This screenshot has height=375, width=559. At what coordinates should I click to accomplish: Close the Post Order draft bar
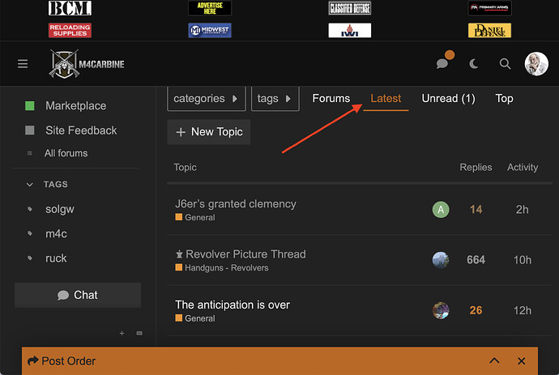[x=521, y=361]
